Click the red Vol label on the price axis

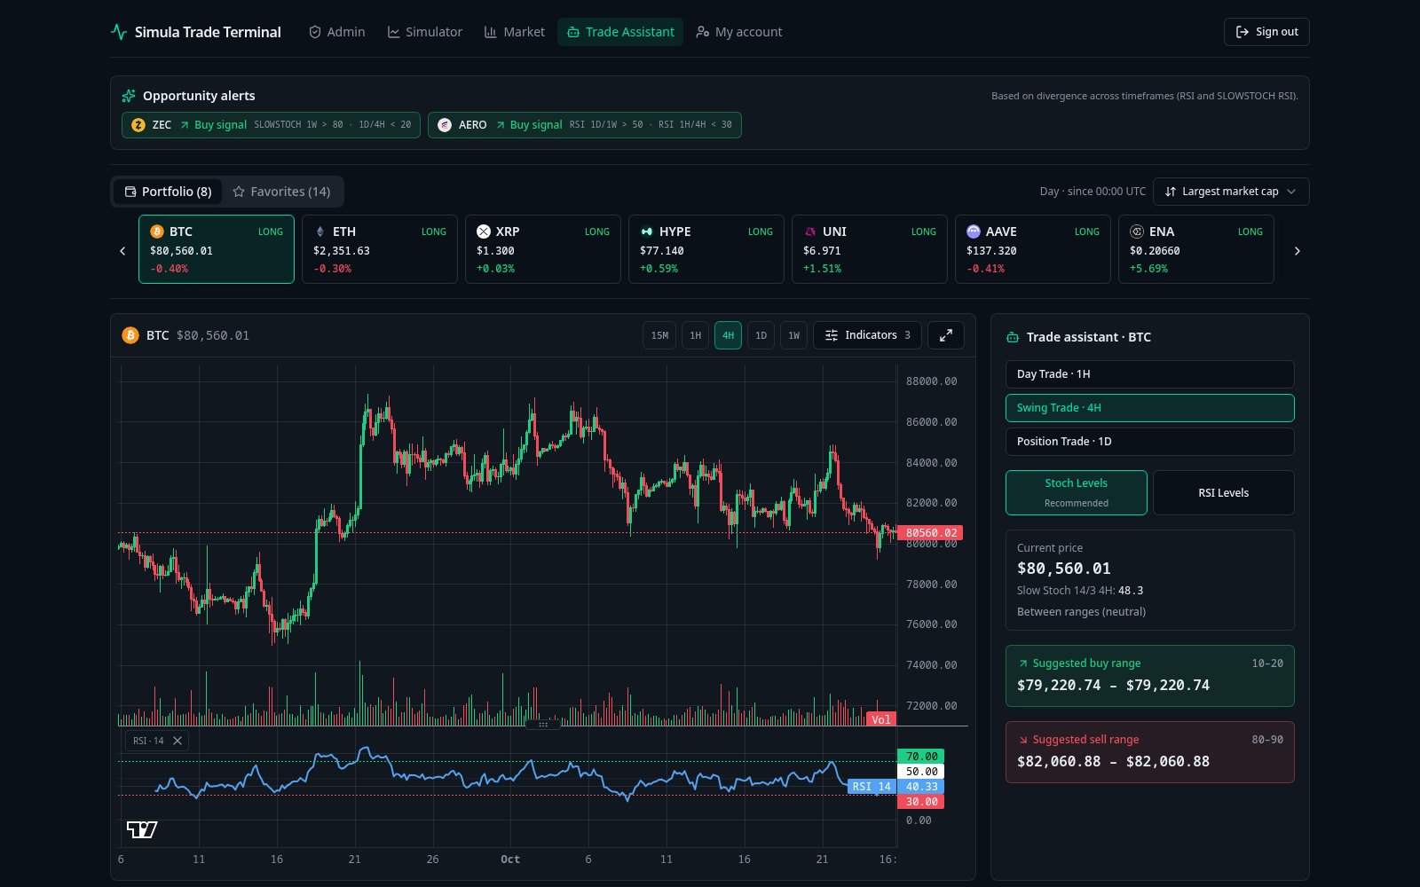(881, 719)
